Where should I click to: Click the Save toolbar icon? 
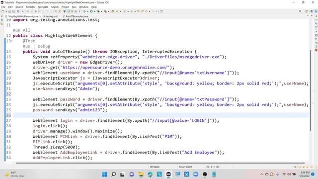[9, 11]
